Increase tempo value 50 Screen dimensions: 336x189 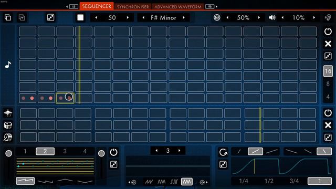tap(128, 17)
